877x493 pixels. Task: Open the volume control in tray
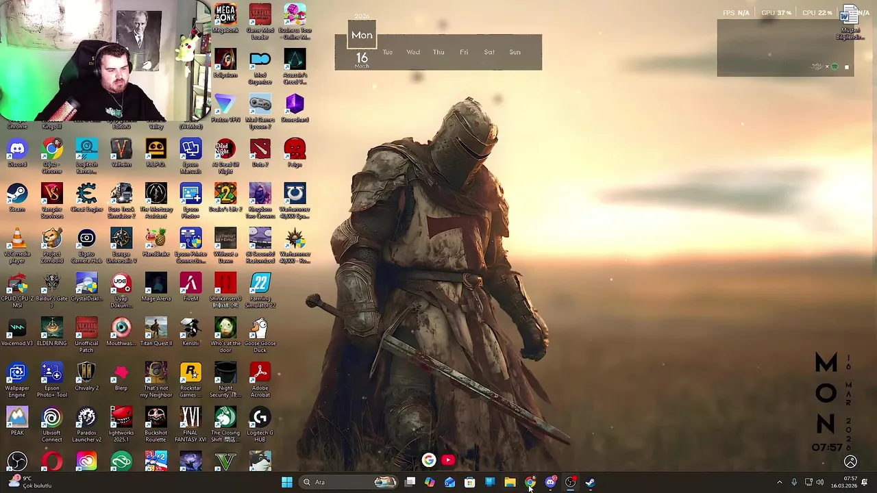820,482
